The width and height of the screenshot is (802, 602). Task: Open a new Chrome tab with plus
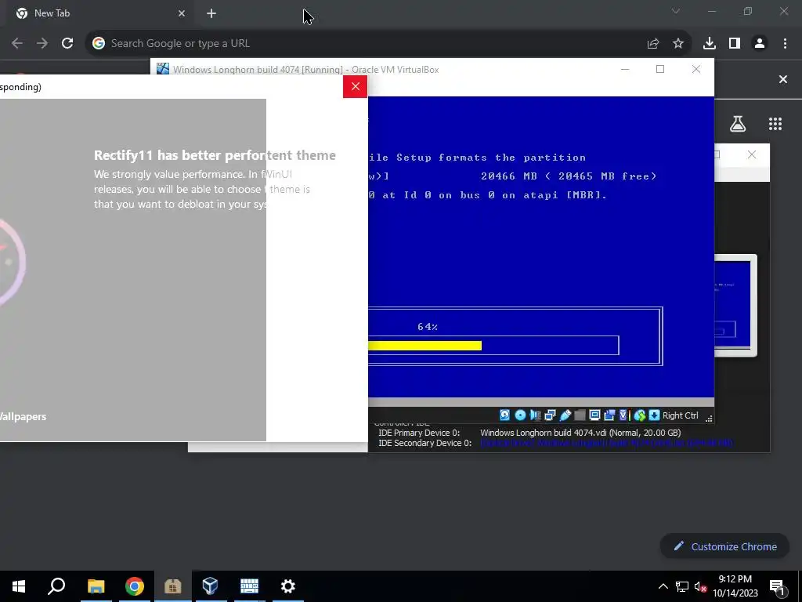tap(211, 13)
